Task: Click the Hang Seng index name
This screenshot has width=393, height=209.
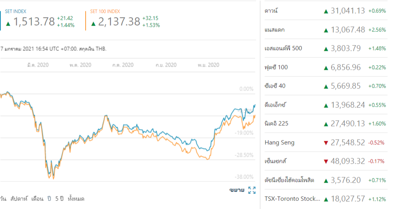Action: [279, 142]
